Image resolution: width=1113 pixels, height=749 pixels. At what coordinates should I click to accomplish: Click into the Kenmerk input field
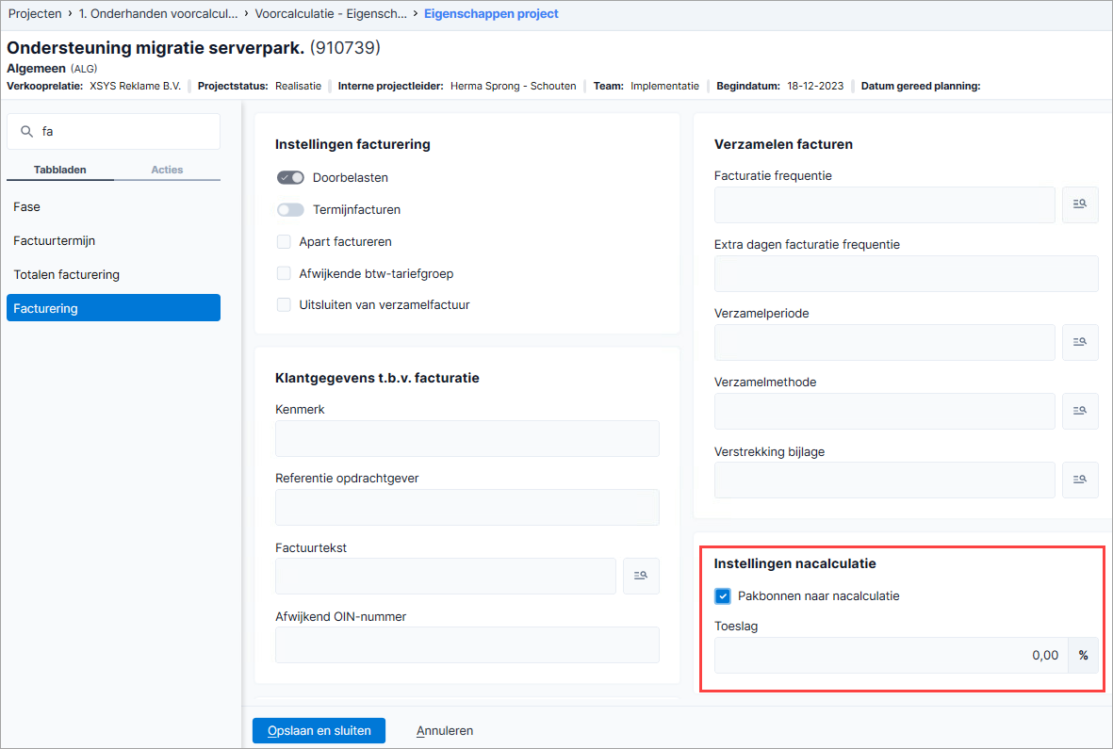point(467,438)
